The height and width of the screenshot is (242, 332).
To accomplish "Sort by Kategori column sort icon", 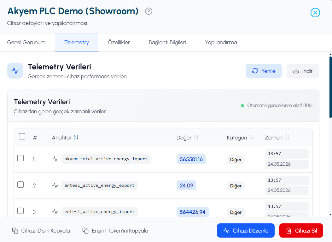I will pyautogui.click(x=252, y=138).
